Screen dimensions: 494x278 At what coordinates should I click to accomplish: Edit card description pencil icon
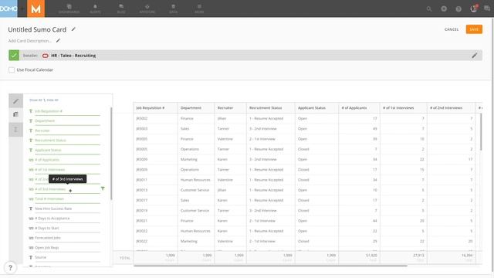click(x=58, y=40)
